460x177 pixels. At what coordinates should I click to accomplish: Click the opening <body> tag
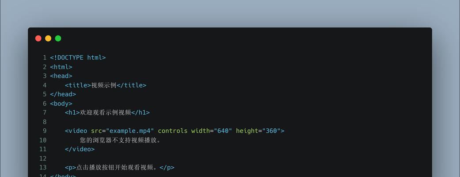tap(61, 104)
